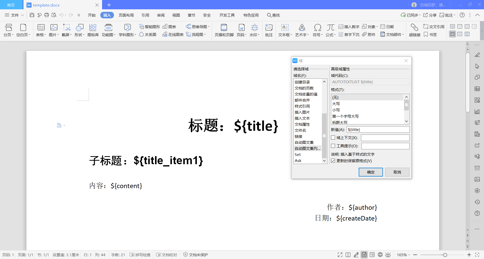
Task: Open the Icon Library (图标库)
Action: click(93, 30)
